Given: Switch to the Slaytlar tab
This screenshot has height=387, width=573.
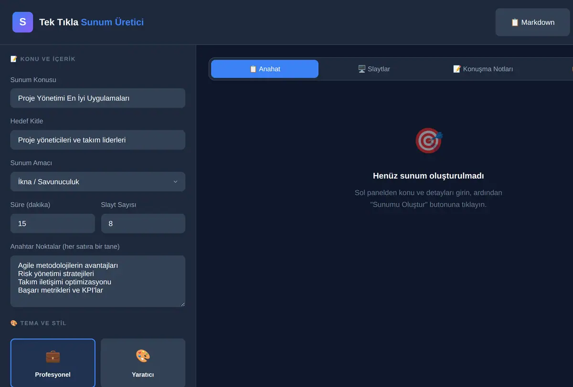Looking at the screenshot, I should (x=374, y=69).
